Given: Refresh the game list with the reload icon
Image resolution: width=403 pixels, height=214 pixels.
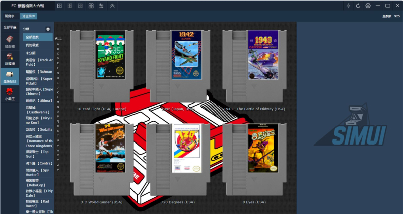Looking at the screenshot, I should point(358,6).
